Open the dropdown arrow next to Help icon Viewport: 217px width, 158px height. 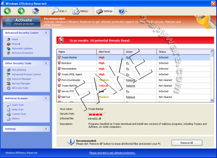pyautogui.click(x=126, y=11)
